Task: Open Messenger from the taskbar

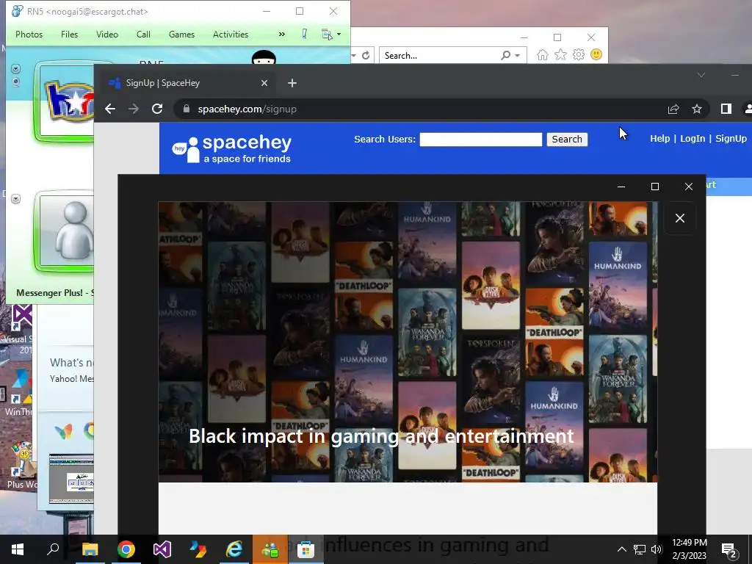Action: (x=270, y=549)
